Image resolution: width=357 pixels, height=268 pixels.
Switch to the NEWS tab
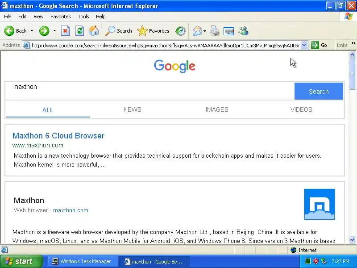pyautogui.click(x=132, y=109)
